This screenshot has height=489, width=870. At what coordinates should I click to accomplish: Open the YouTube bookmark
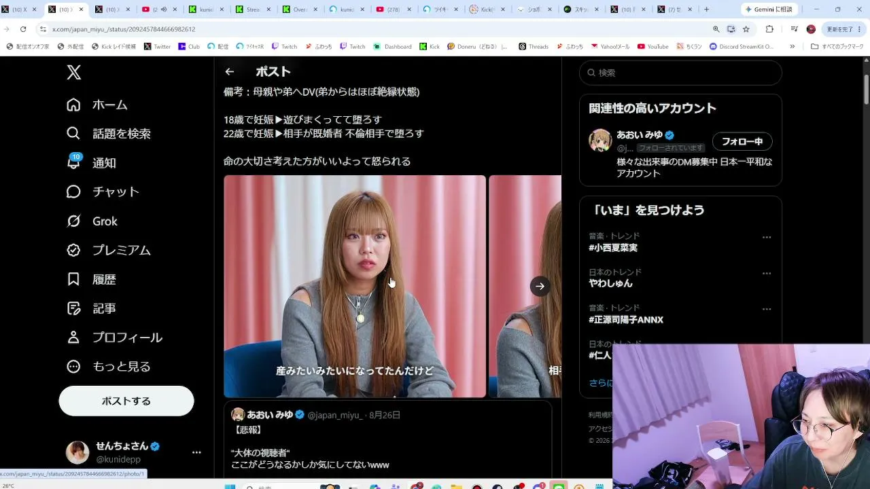(653, 47)
